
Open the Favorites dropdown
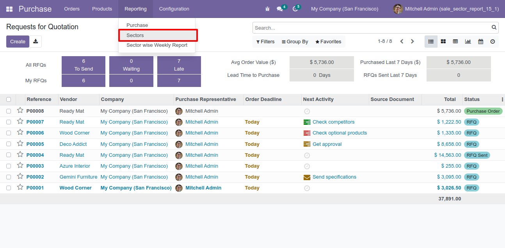(328, 42)
